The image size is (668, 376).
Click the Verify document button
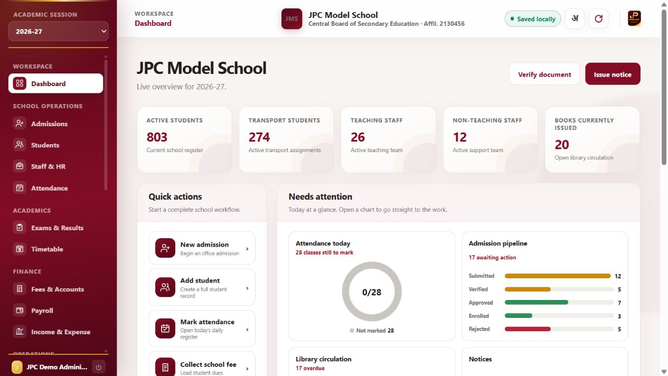click(544, 74)
